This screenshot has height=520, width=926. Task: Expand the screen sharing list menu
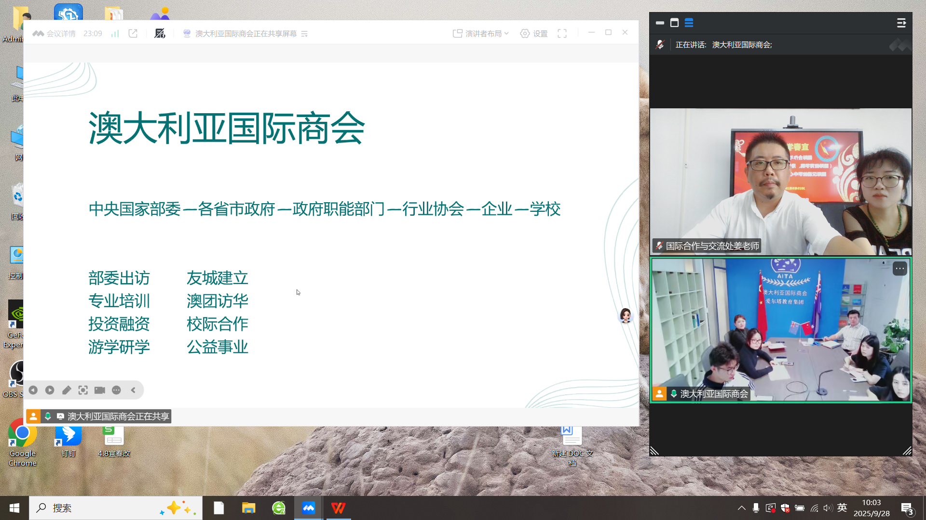[x=304, y=34]
